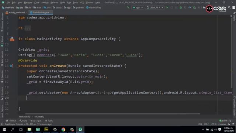Screen dimensions: 236x133
Task: Click the Windows taskbar search icon
Action: point(13,129)
